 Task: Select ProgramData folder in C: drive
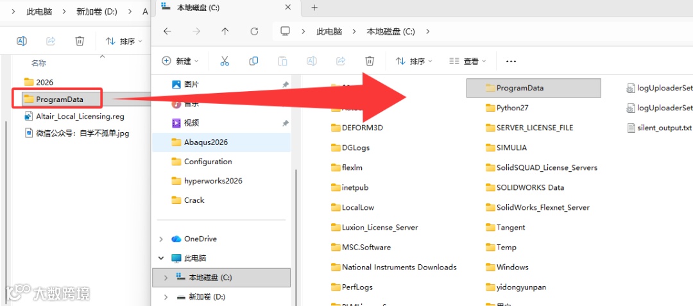click(x=533, y=88)
